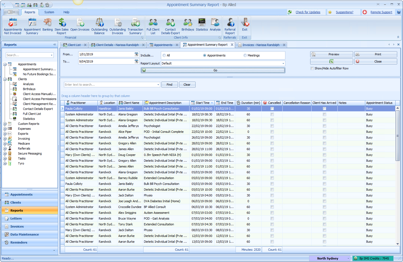Close the Appointment Summary Report tab
This screenshot has width=403, height=262.
[232, 45]
